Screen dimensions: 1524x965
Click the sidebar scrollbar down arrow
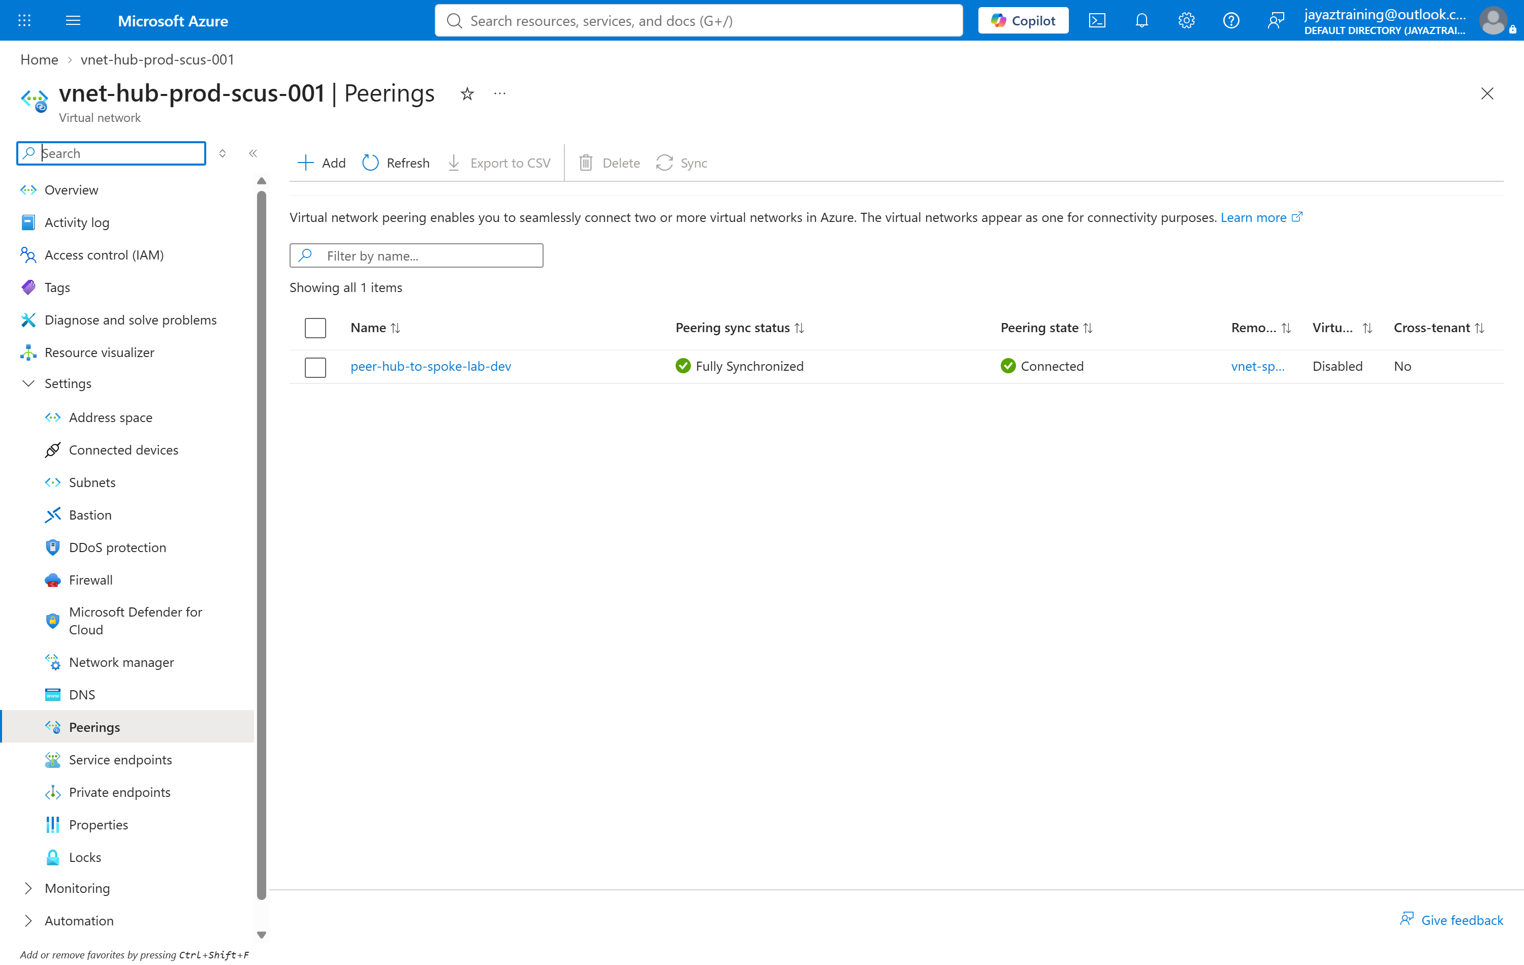pyautogui.click(x=262, y=935)
